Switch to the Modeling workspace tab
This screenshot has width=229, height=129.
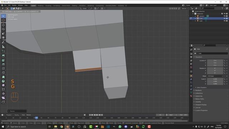[x=40, y=6]
